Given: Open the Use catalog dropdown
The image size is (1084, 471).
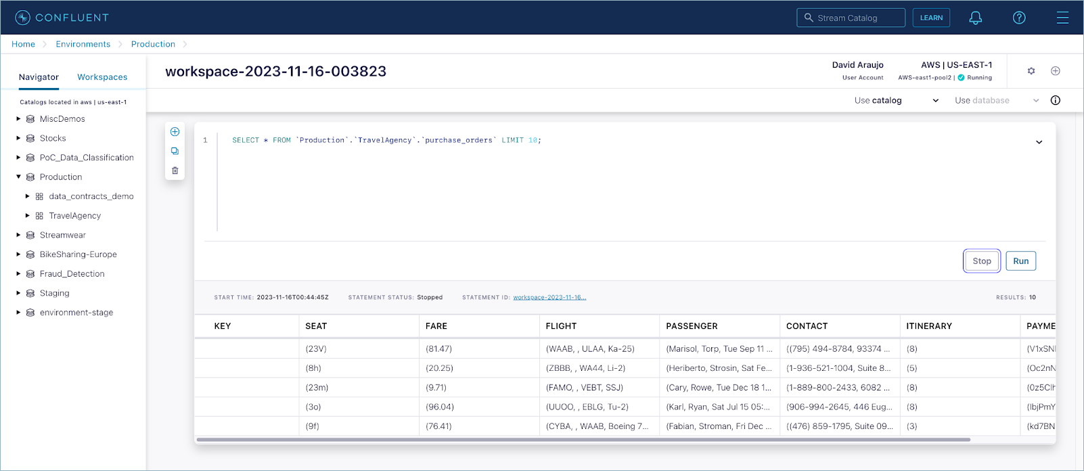Looking at the screenshot, I should coord(897,100).
